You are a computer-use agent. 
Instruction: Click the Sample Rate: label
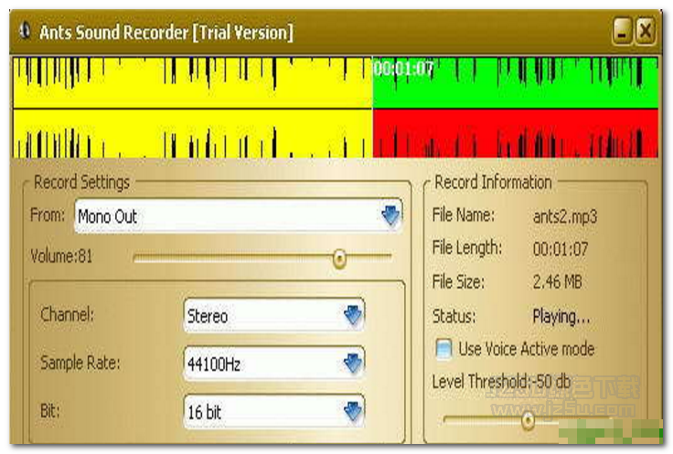point(80,364)
